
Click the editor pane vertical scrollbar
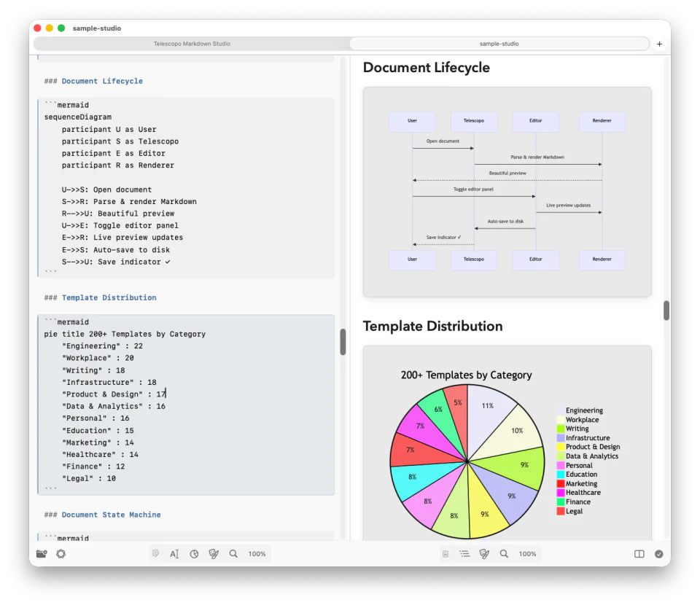(x=343, y=342)
